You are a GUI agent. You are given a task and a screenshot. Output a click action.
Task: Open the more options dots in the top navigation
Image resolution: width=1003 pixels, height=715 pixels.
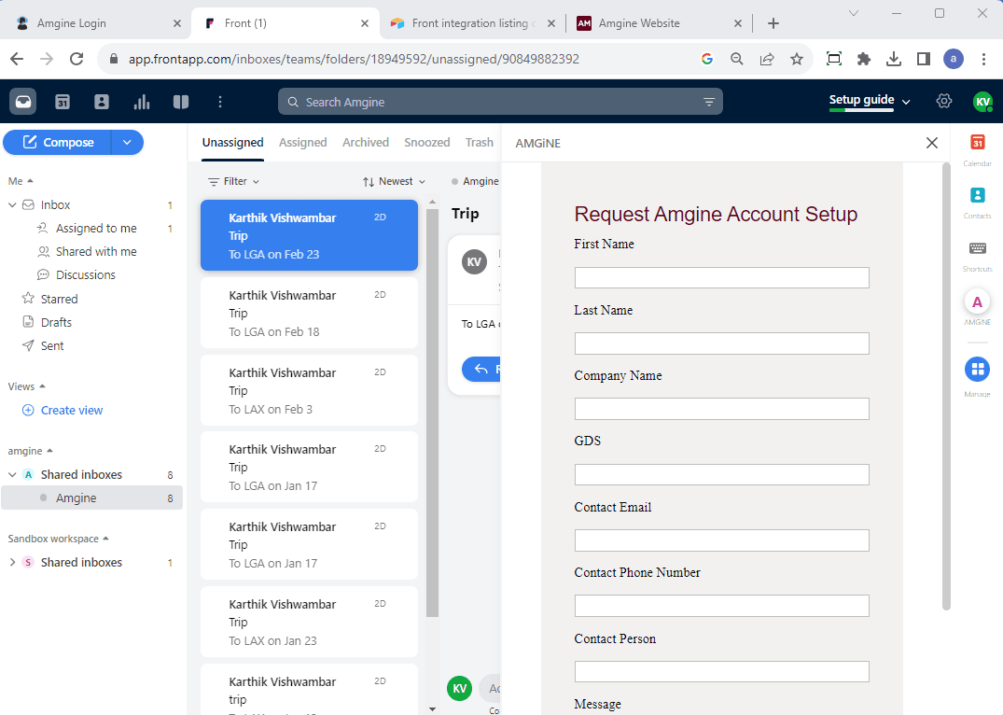pos(220,102)
